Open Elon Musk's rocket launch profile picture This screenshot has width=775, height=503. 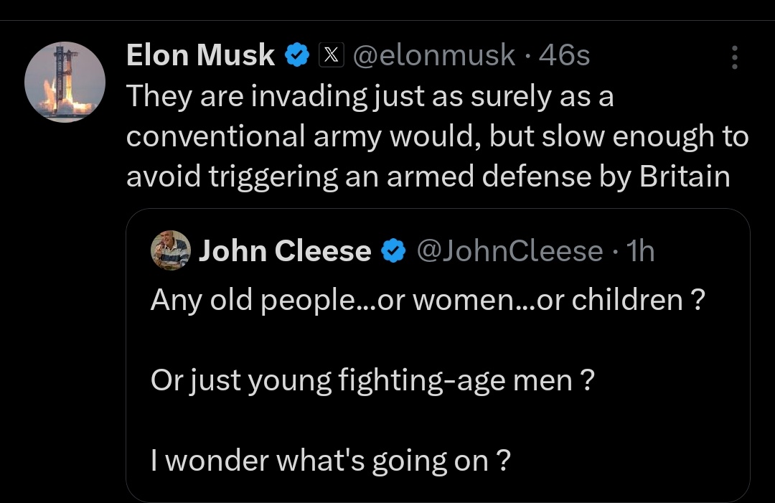[x=65, y=82]
